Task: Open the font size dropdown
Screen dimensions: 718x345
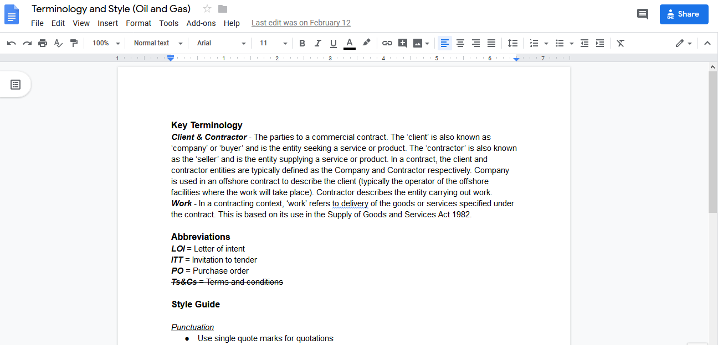Action: pos(273,43)
